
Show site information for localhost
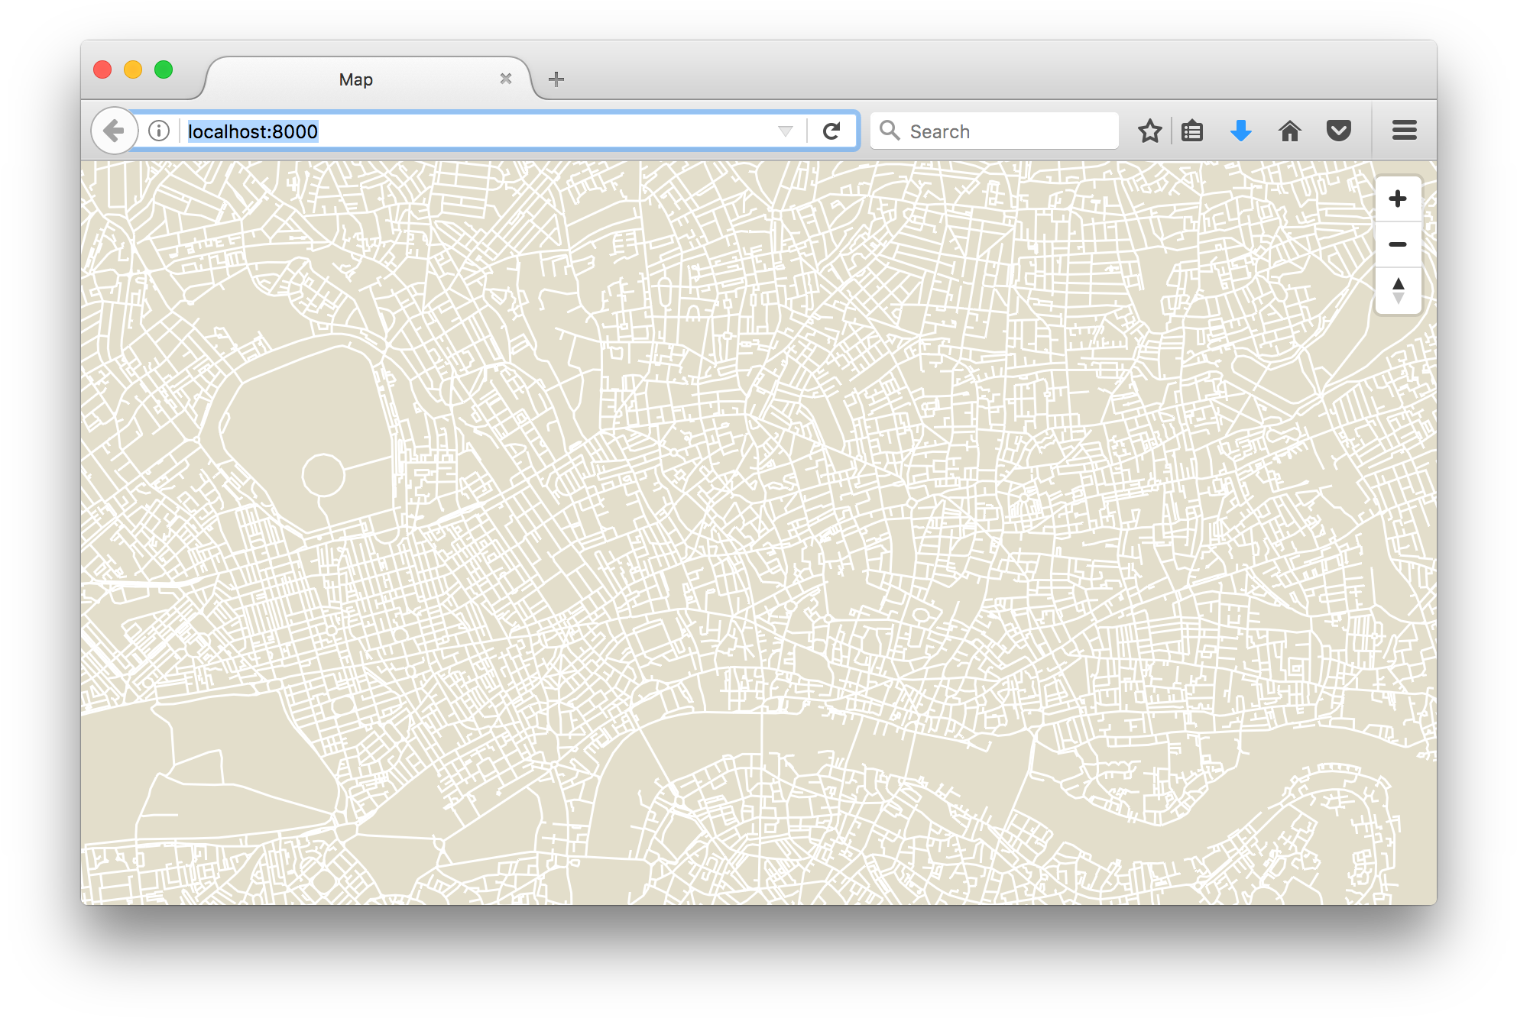click(159, 131)
